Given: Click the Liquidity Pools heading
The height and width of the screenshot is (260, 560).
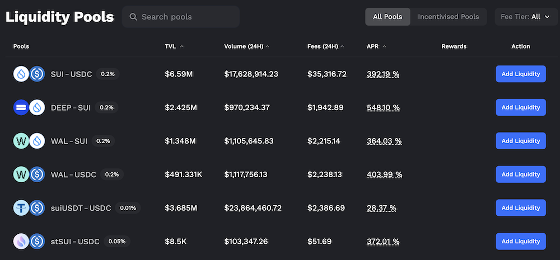Looking at the screenshot, I should (x=60, y=17).
